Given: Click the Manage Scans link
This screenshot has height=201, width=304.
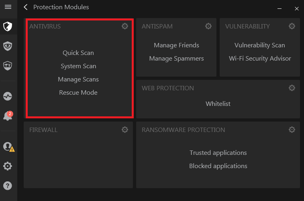Looking at the screenshot, I should tap(78, 79).
